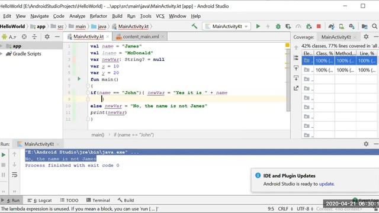Click the java breadcrumb in the navigation bar
The image size is (379, 213).
pos(99,26)
